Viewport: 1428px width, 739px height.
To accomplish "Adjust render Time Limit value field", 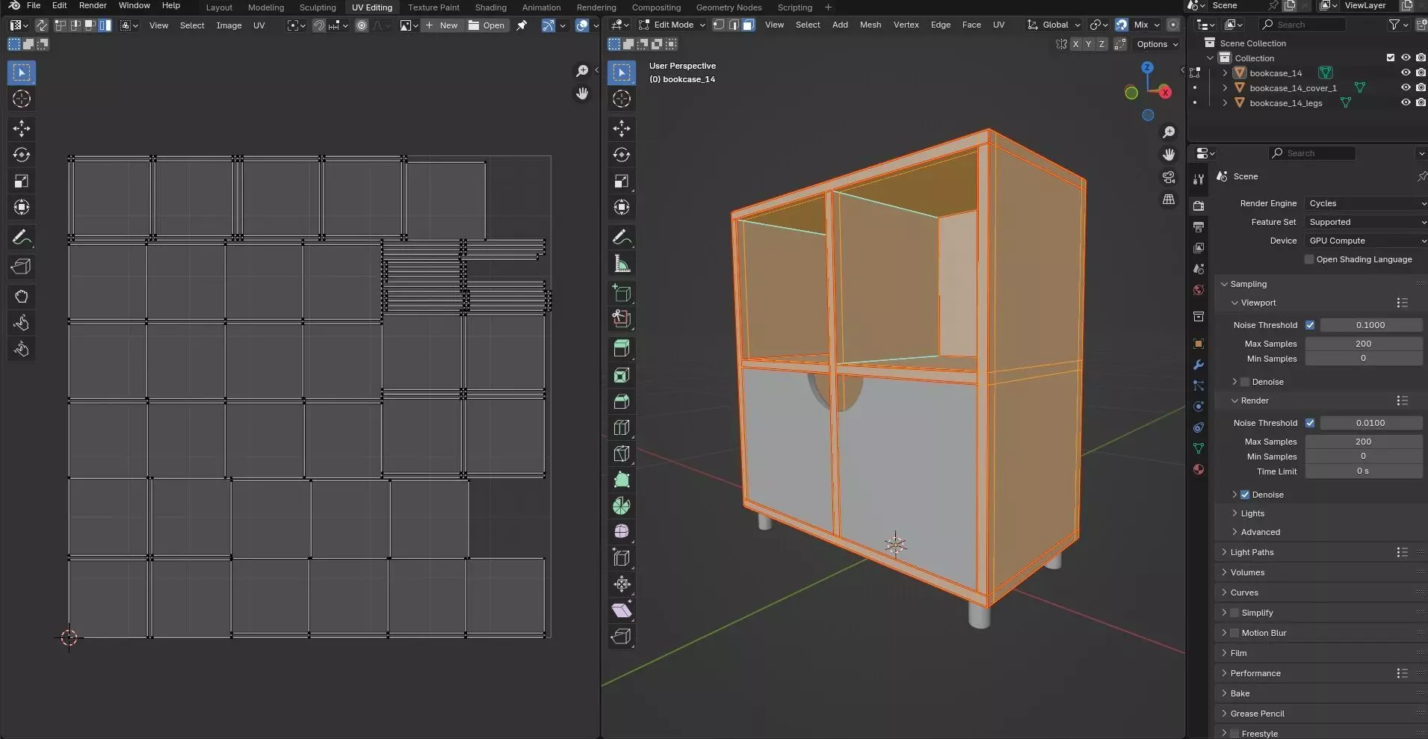I will [1363, 471].
